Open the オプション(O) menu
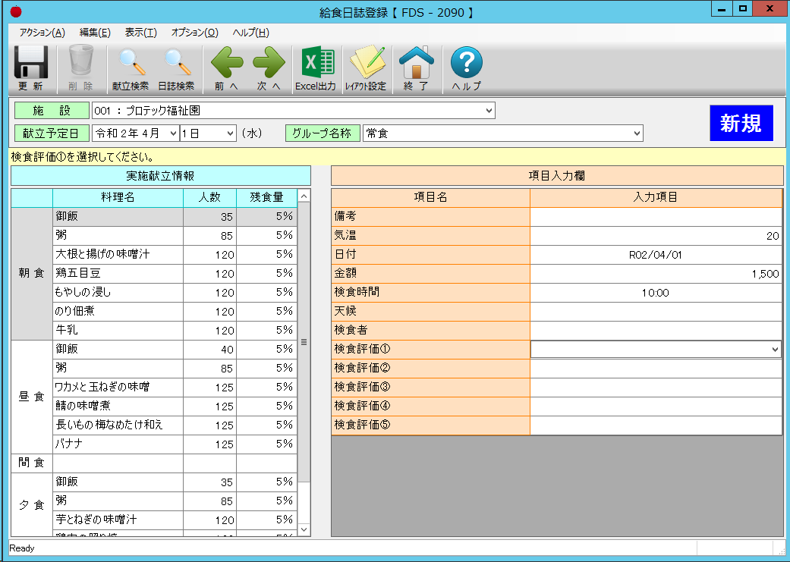This screenshot has height=562, width=790. (x=194, y=33)
